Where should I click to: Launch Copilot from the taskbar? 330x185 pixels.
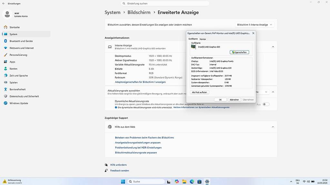point(177,181)
